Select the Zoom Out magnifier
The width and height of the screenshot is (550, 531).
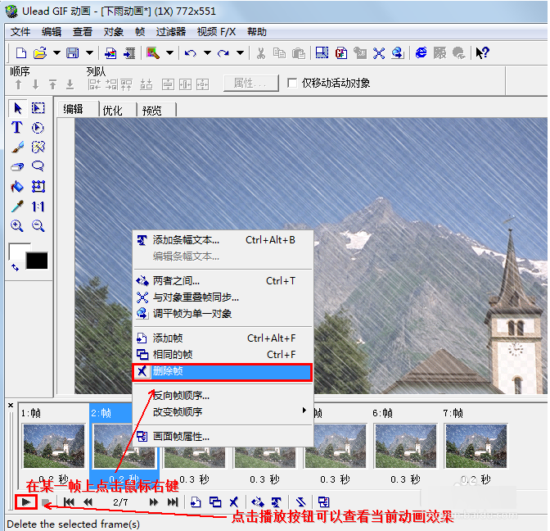point(38,225)
